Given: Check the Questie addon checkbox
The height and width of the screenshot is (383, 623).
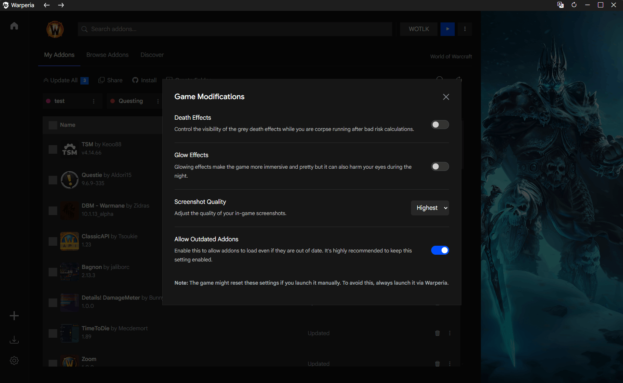Looking at the screenshot, I should coord(53,180).
